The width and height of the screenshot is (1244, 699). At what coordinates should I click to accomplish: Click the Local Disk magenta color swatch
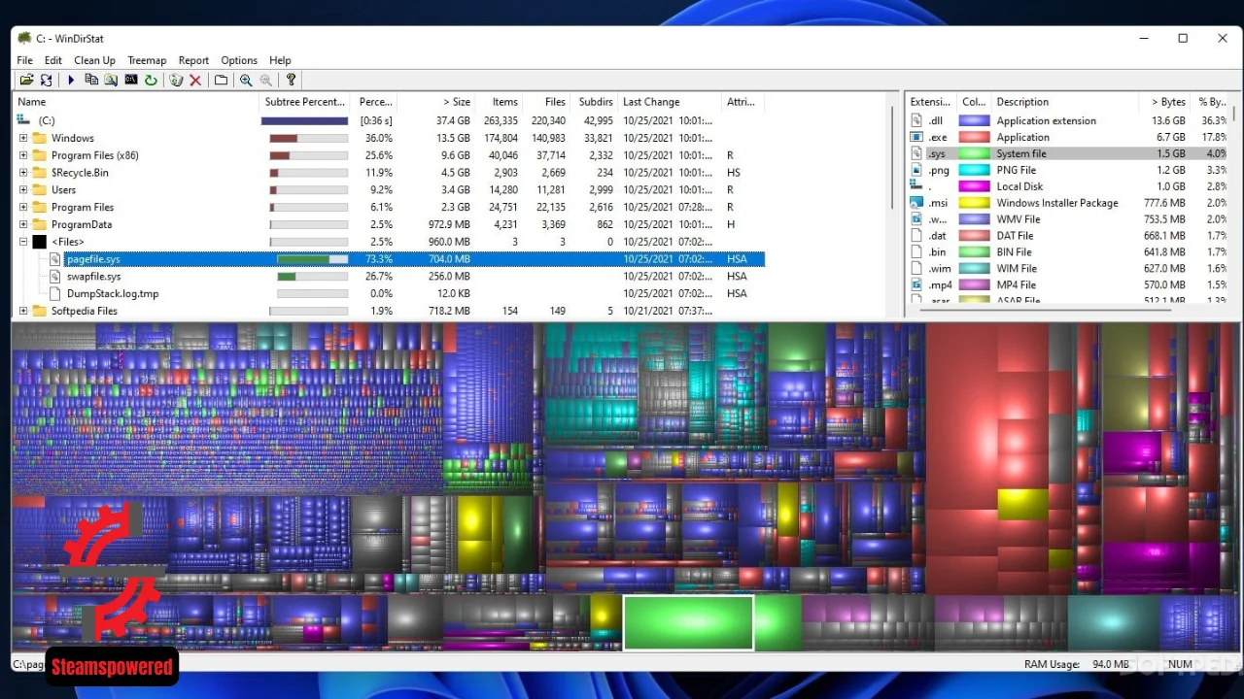tap(974, 186)
